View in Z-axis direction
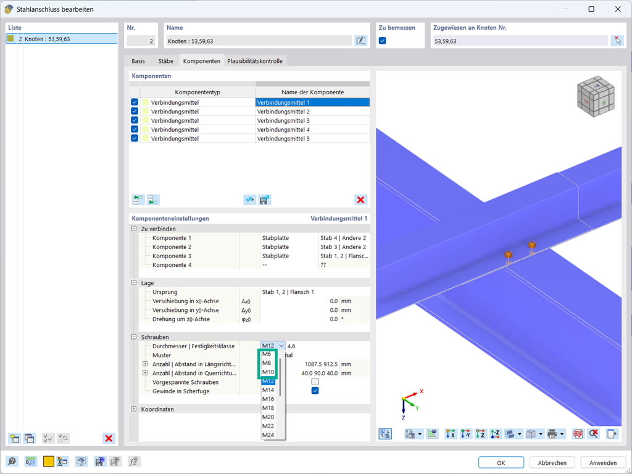Image resolution: width=632 pixels, height=474 pixels. tap(480, 434)
